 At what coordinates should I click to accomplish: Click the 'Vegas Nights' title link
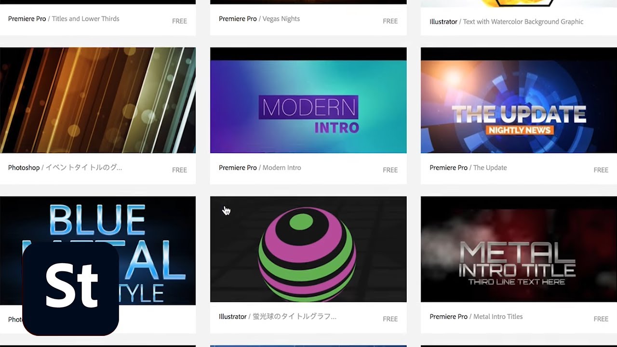click(281, 19)
